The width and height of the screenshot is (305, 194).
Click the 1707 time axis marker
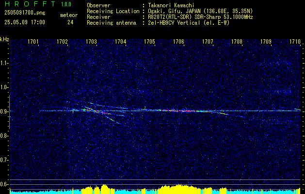[208, 42]
